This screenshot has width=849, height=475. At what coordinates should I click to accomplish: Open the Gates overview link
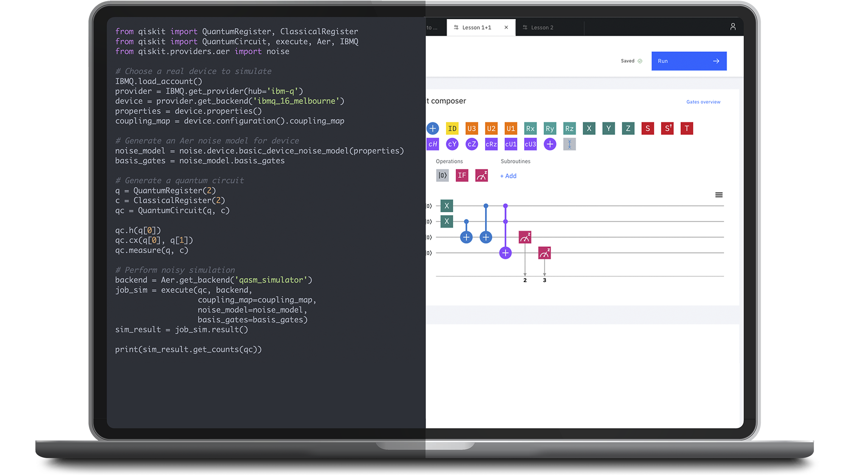(703, 102)
